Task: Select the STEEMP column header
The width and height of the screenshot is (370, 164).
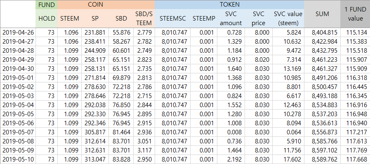Action: (204, 19)
